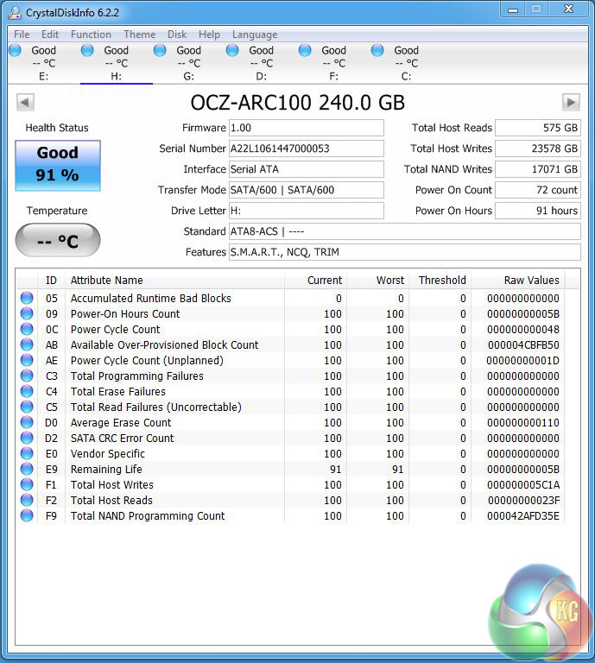Select drive H: status icon

(87, 50)
